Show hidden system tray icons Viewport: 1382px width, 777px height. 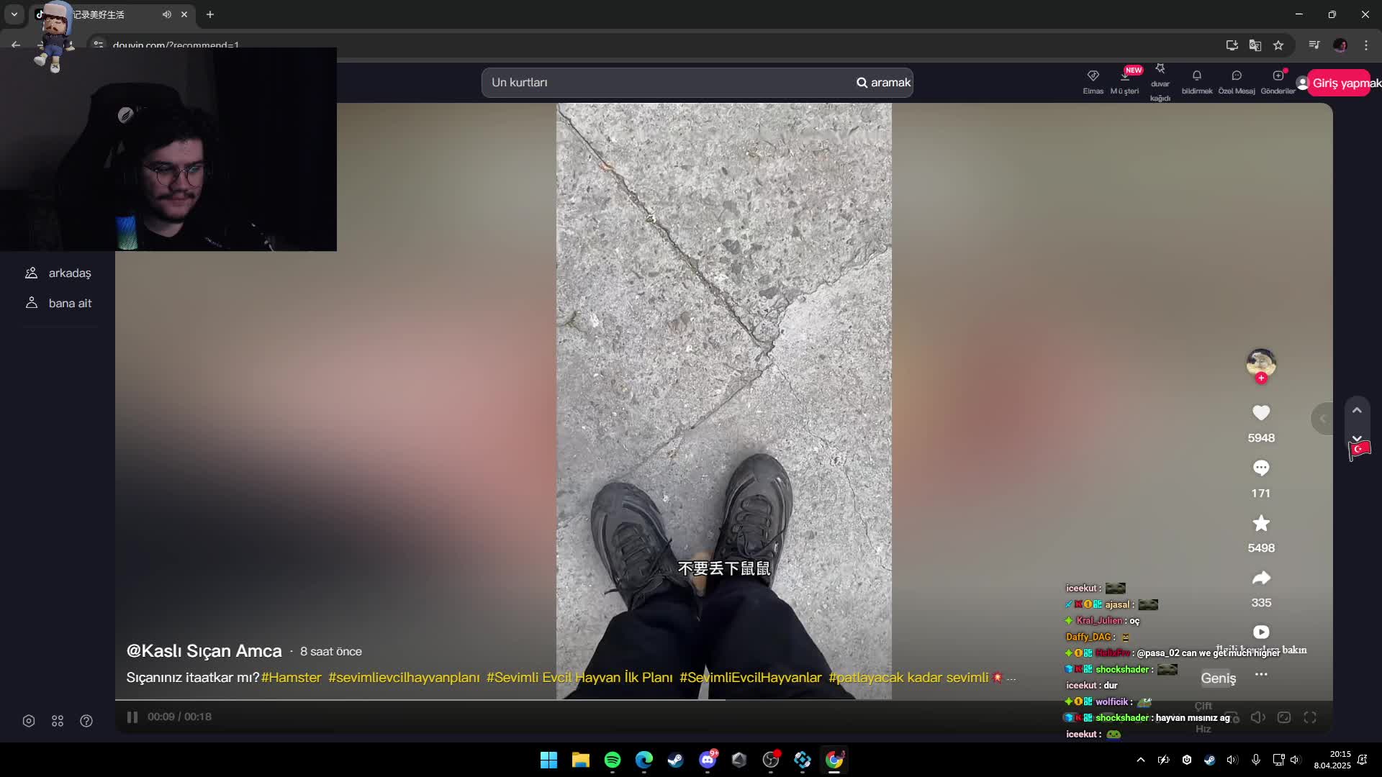(x=1141, y=760)
